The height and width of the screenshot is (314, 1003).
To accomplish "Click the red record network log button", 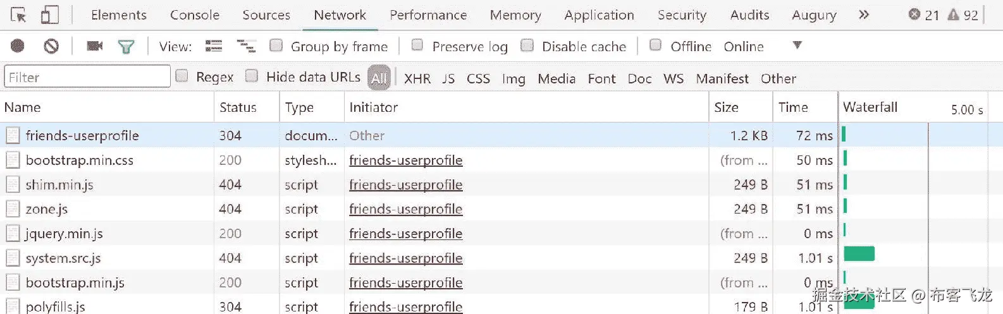I will coord(18,46).
